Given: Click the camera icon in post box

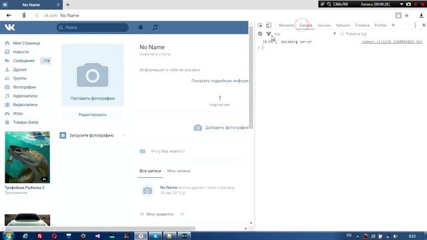Looking at the screenshot, I should [x=142, y=151].
